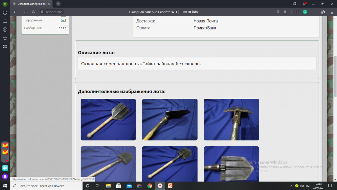The width and height of the screenshot is (337, 190).
Task: Open the Yandex home button
Action: point(25,12)
